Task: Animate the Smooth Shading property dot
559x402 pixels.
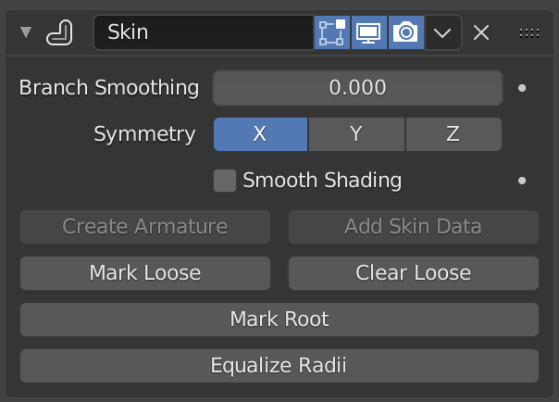Action: coord(522,181)
